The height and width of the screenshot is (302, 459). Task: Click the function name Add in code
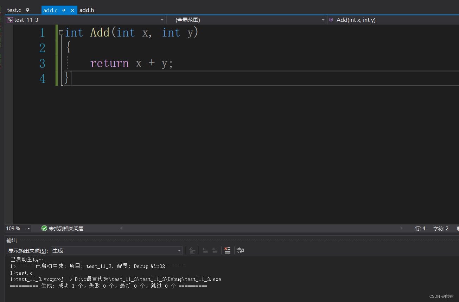pyautogui.click(x=100, y=33)
